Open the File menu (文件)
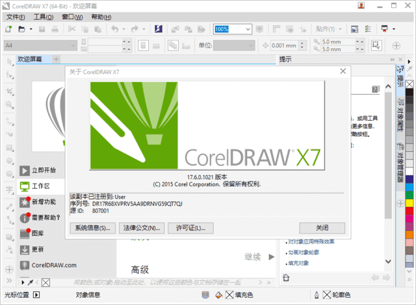 pyautogui.click(x=16, y=18)
